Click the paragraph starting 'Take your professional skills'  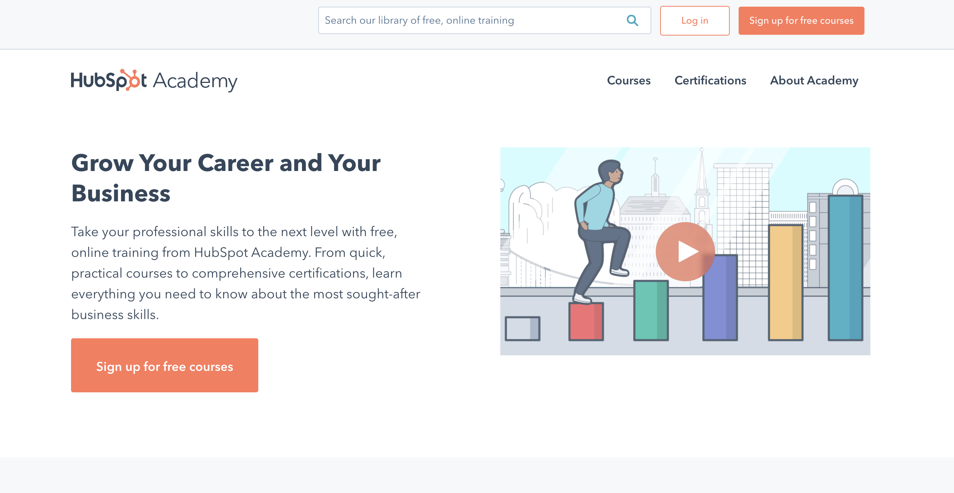point(246,273)
